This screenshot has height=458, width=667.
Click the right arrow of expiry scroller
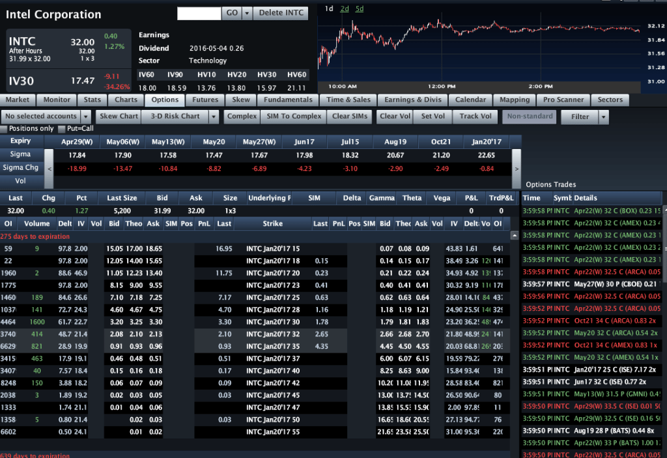[517, 168]
